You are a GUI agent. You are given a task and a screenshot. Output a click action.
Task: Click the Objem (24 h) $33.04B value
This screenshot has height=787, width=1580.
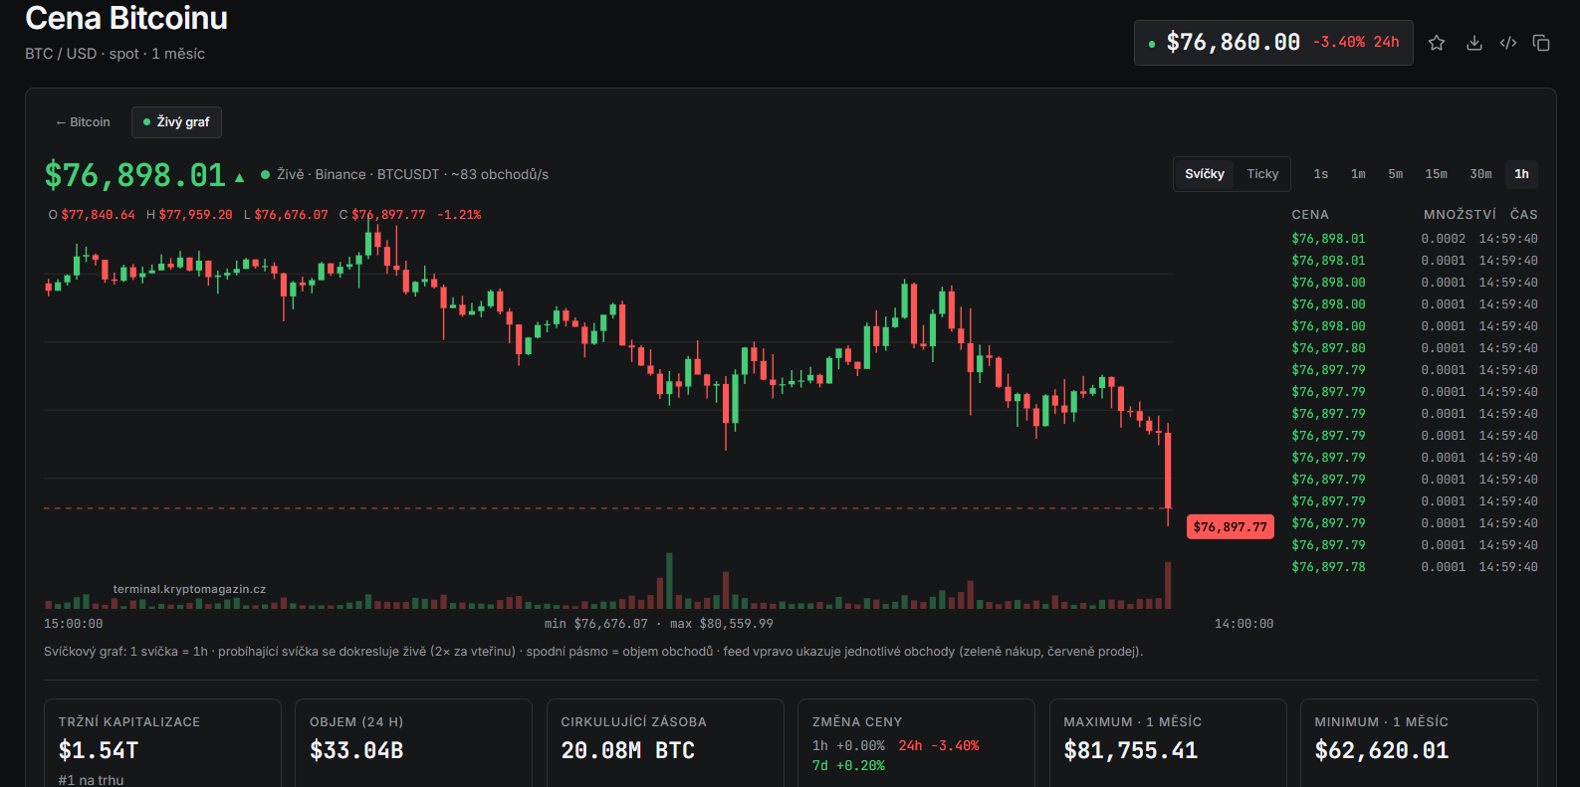click(356, 751)
